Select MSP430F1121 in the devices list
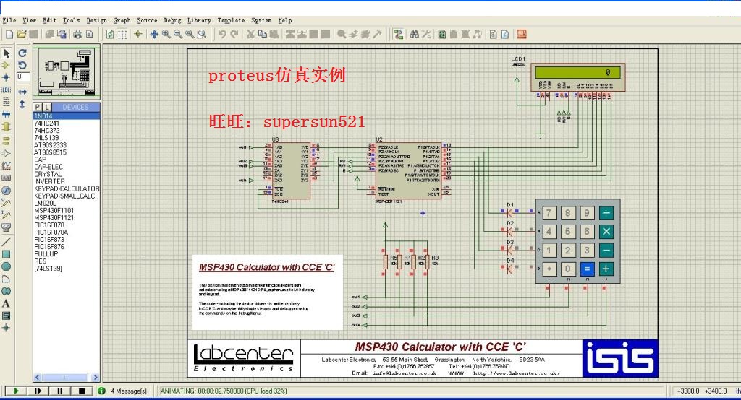 coord(66,217)
